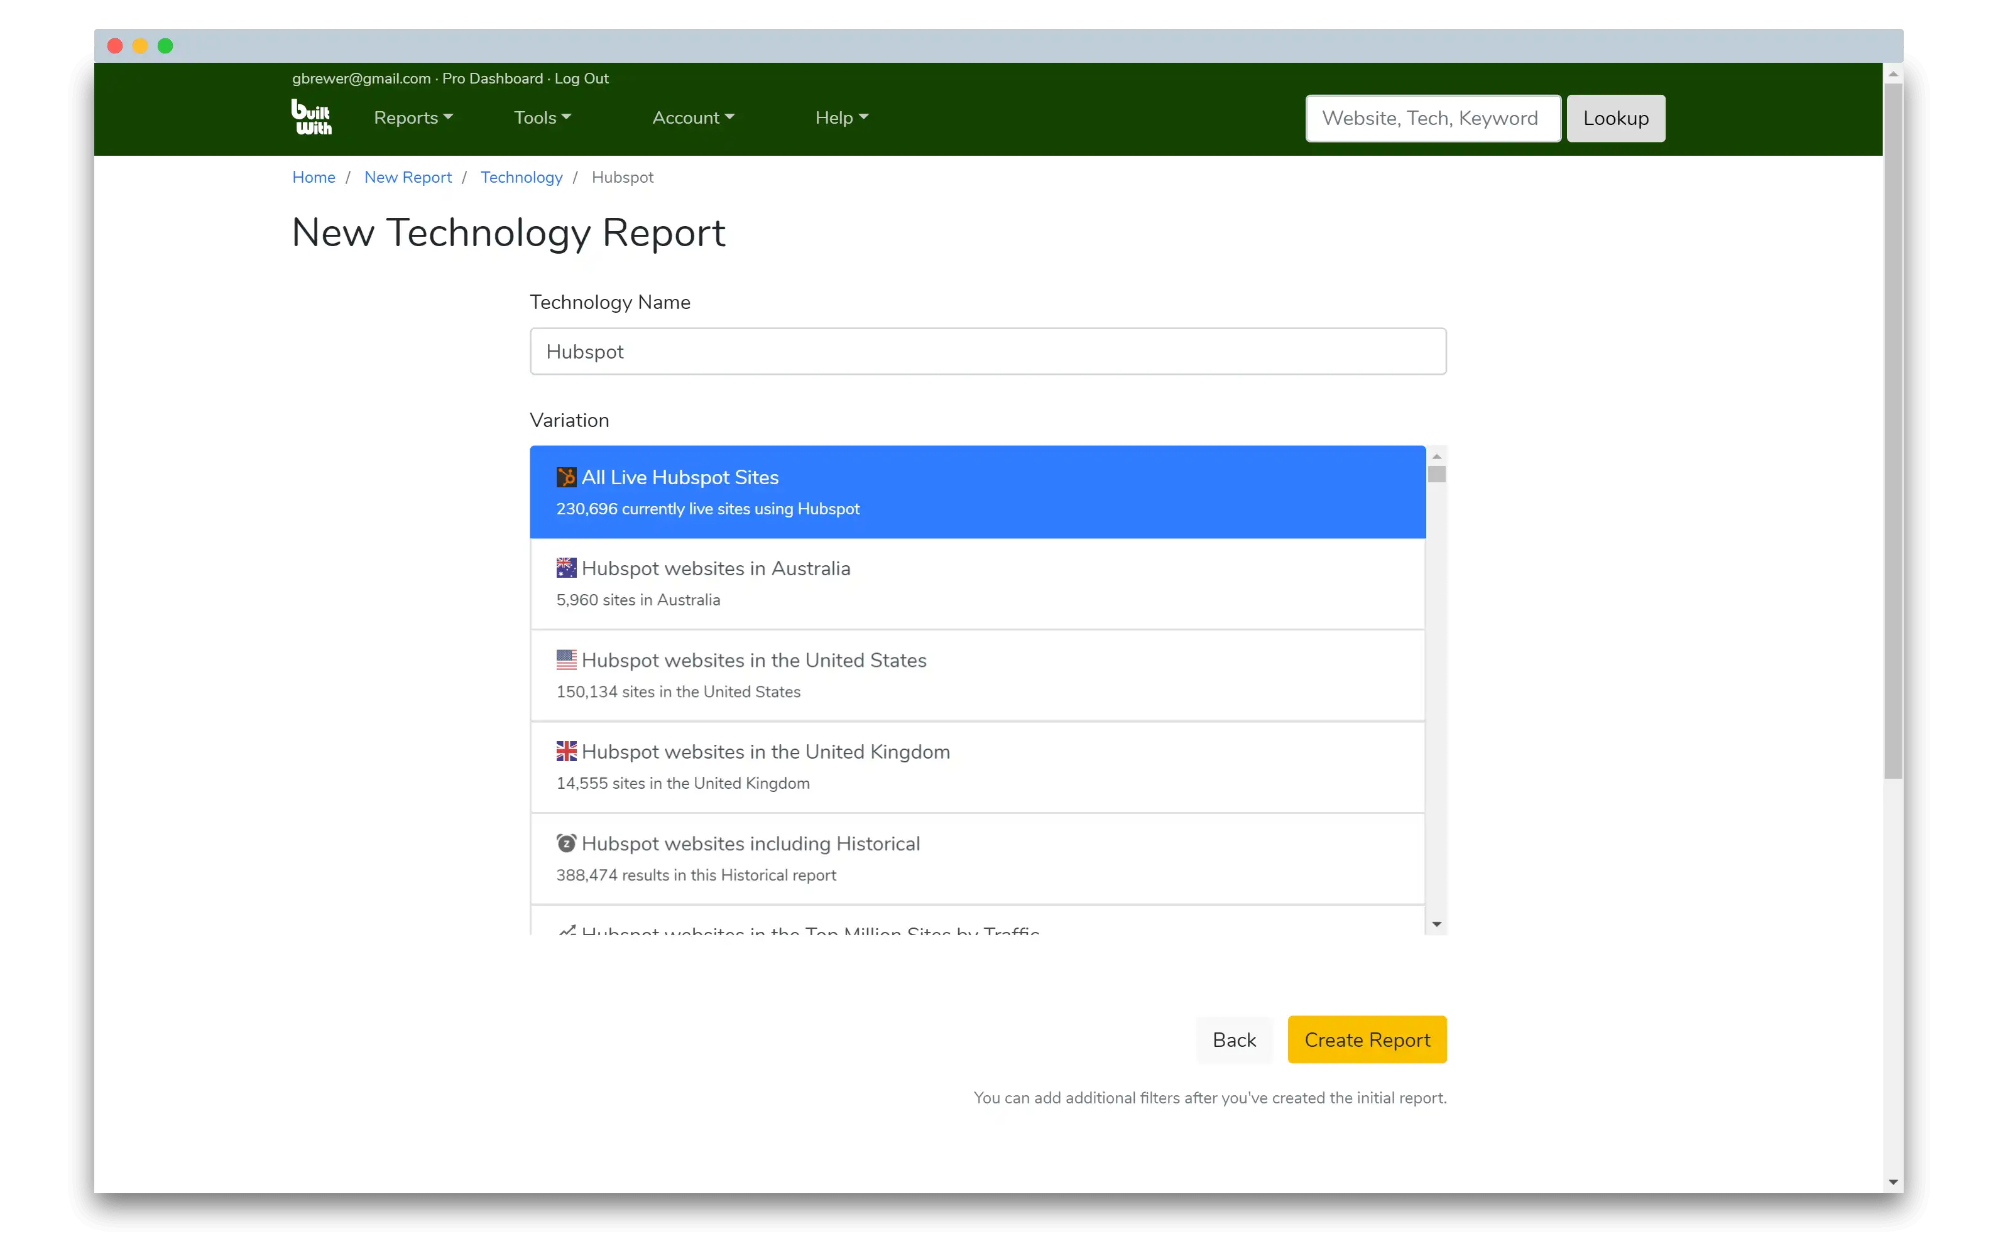Image resolution: width=1998 pixels, height=1256 pixels.
Task: Click the United States flag icon
Action: pyautogui.click(x=566, y=659)
